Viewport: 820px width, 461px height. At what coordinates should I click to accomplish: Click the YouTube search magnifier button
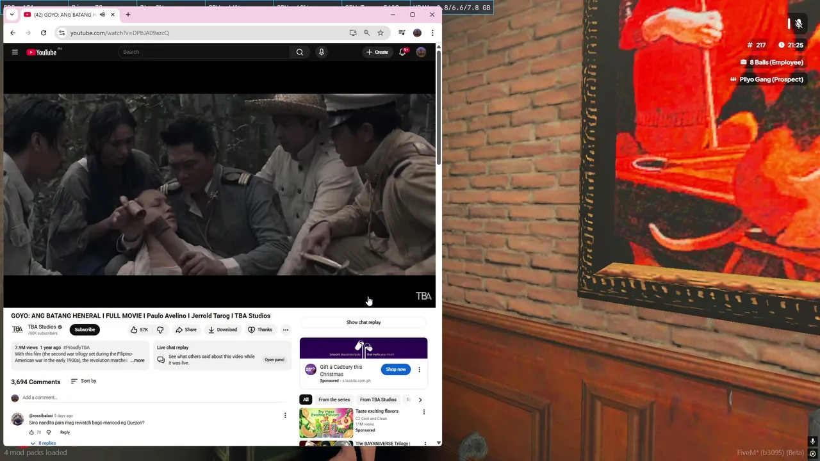pyautogui.click(x=299, y=52)
